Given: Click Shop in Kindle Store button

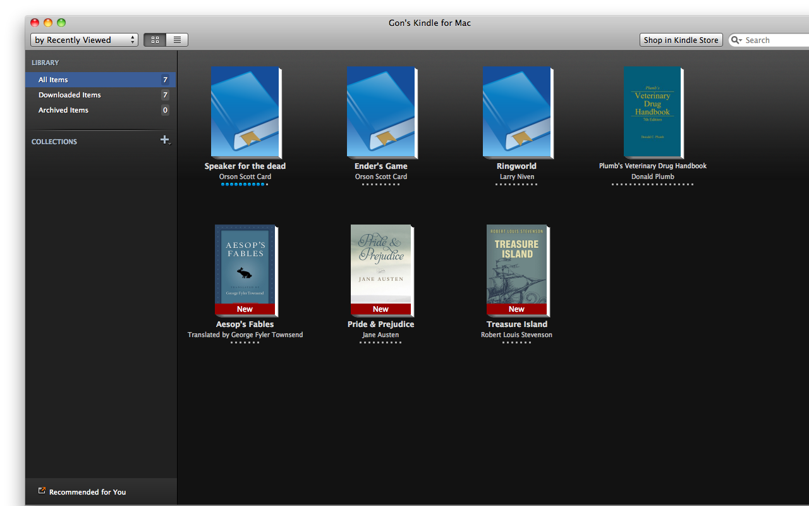Looking at the screenshot, I should [681, 40].
